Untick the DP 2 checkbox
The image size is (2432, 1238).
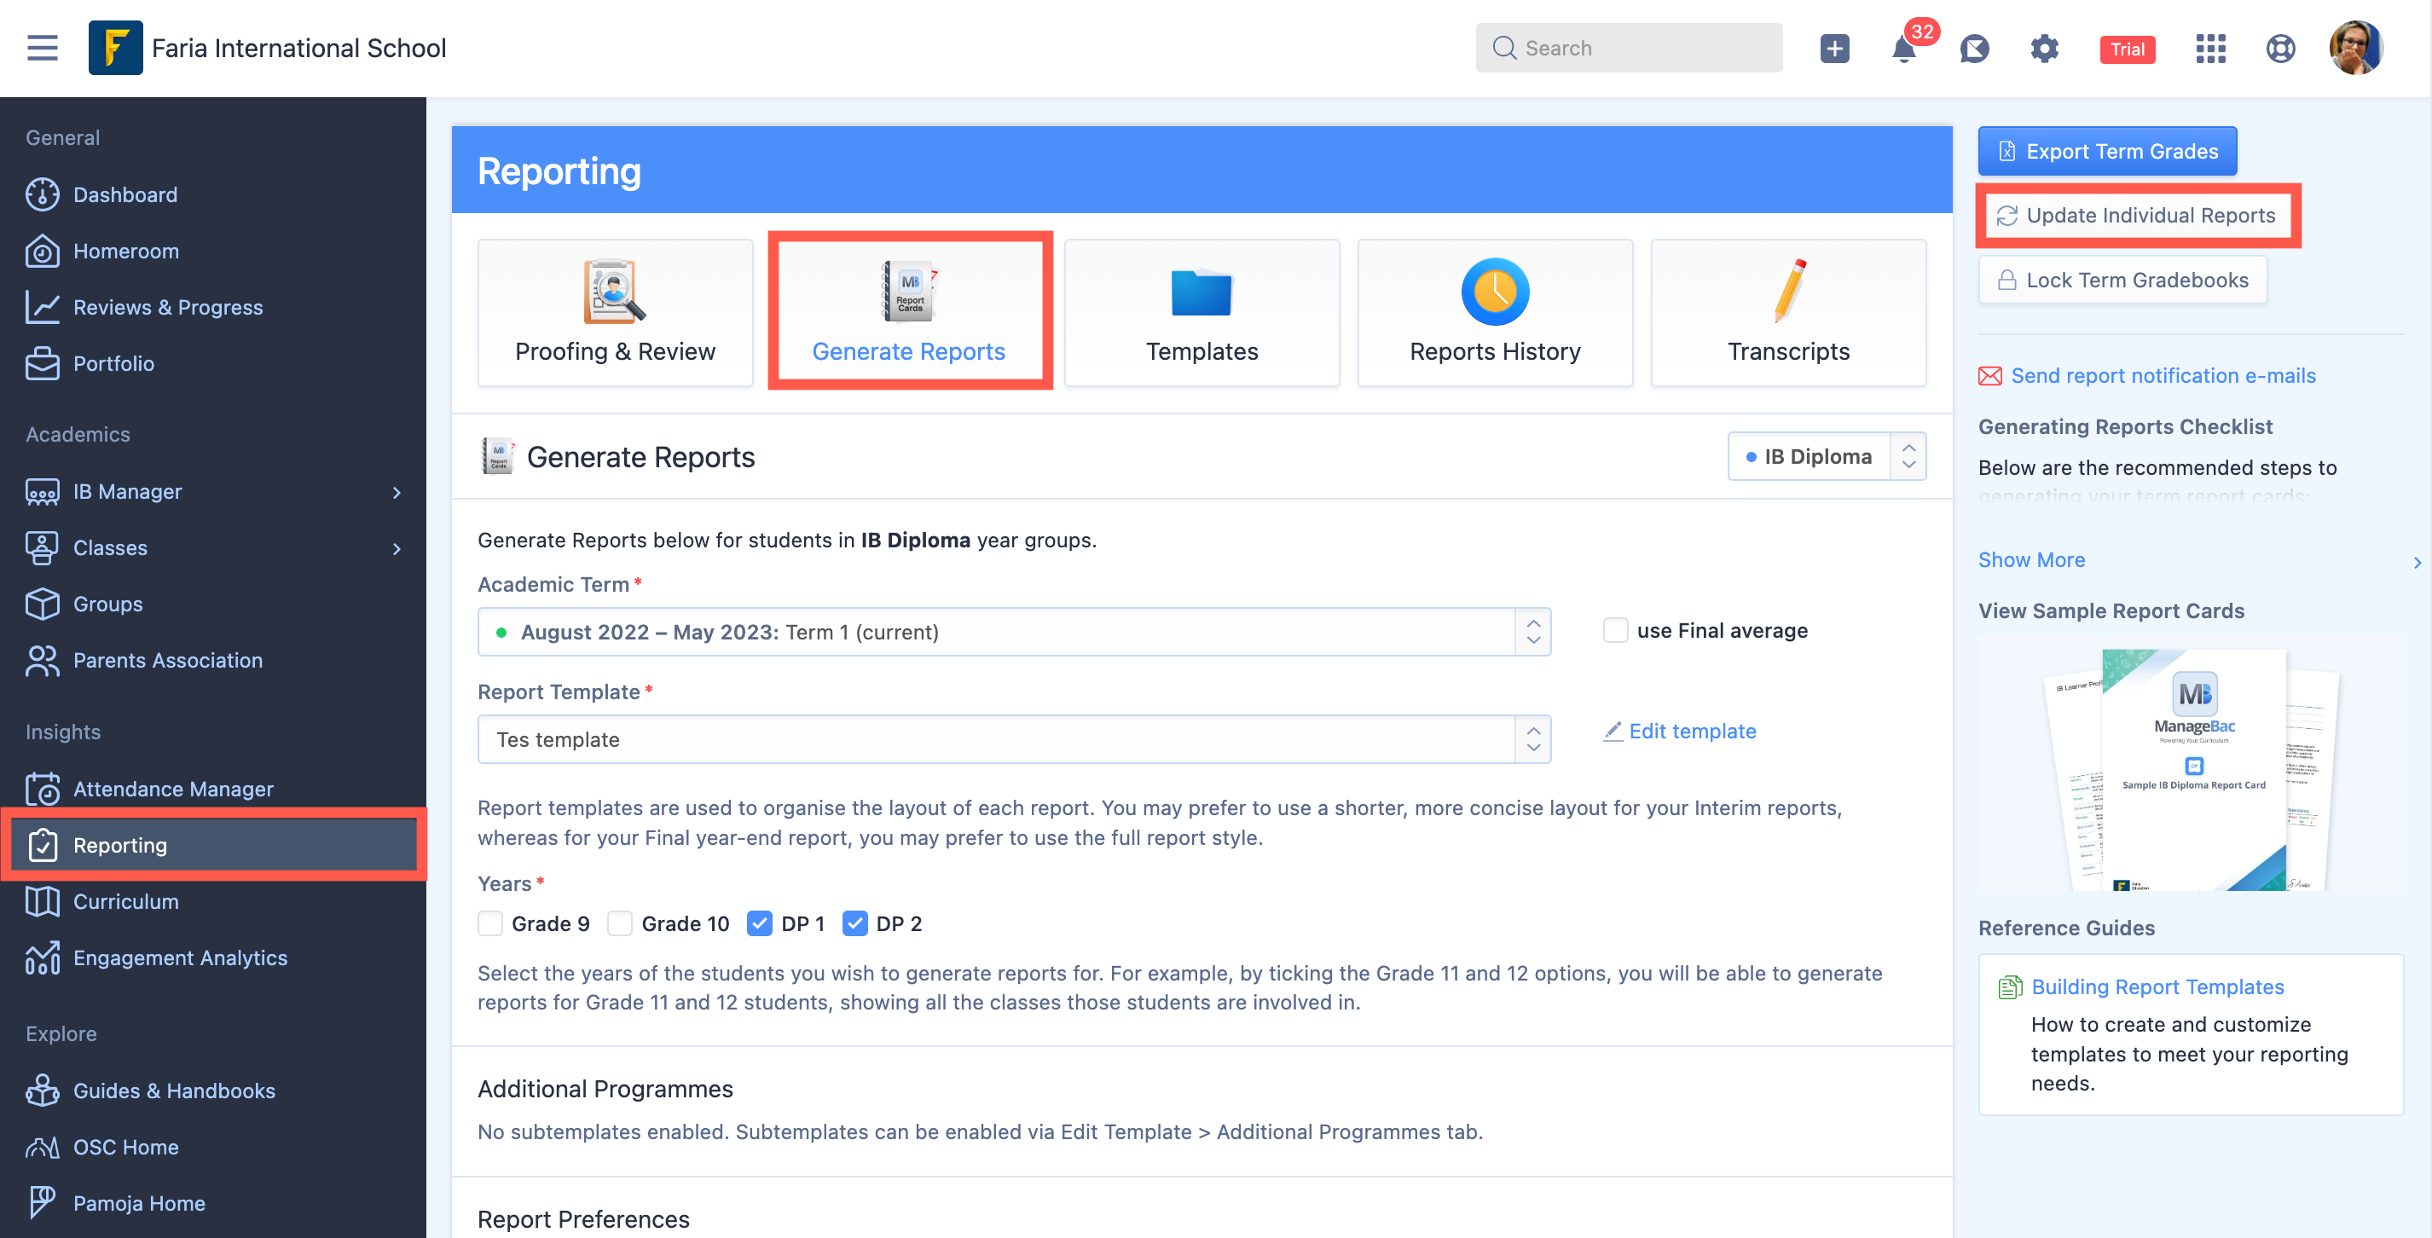(854, 923)
